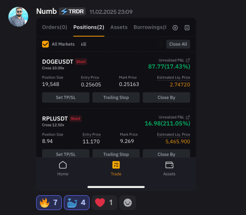Share DOGEUSDT Unrealized P&L via share icon

click(x=188, y=60)
